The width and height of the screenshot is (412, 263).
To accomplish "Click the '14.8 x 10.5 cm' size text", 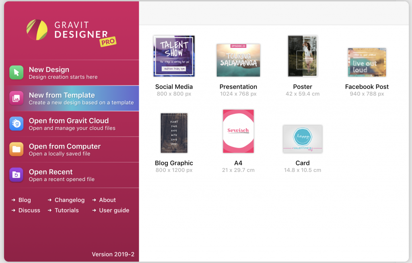I will pyautogui.click(x=303, y=170).
